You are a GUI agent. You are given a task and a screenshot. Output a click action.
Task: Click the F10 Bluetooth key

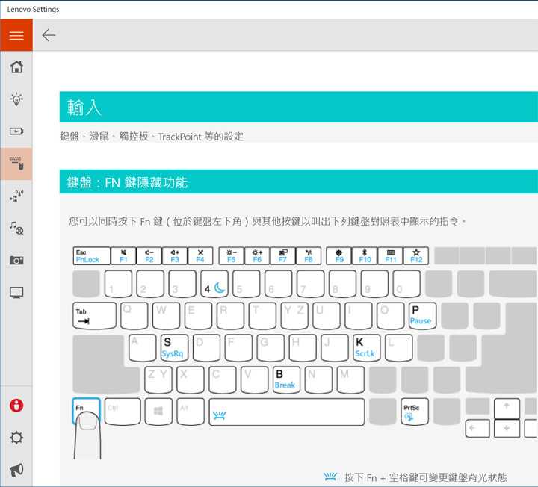[365, 256]
